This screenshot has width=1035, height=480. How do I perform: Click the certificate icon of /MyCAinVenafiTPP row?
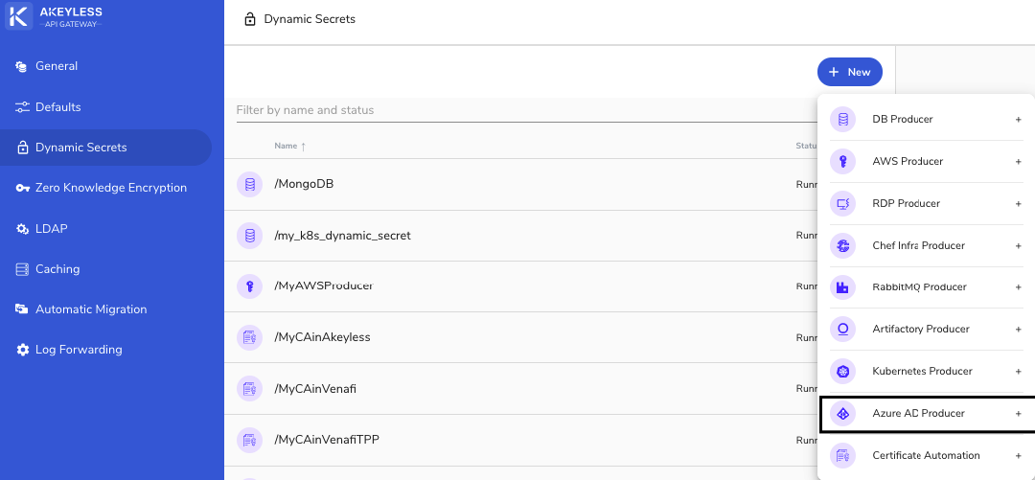(249, 440)
